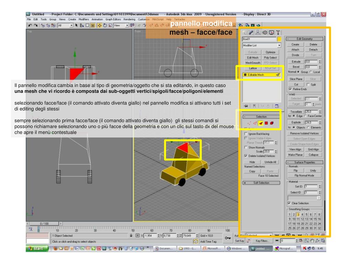Enable Show Normals checkbox
352x264 pixels.
click(x=246, y=147)
